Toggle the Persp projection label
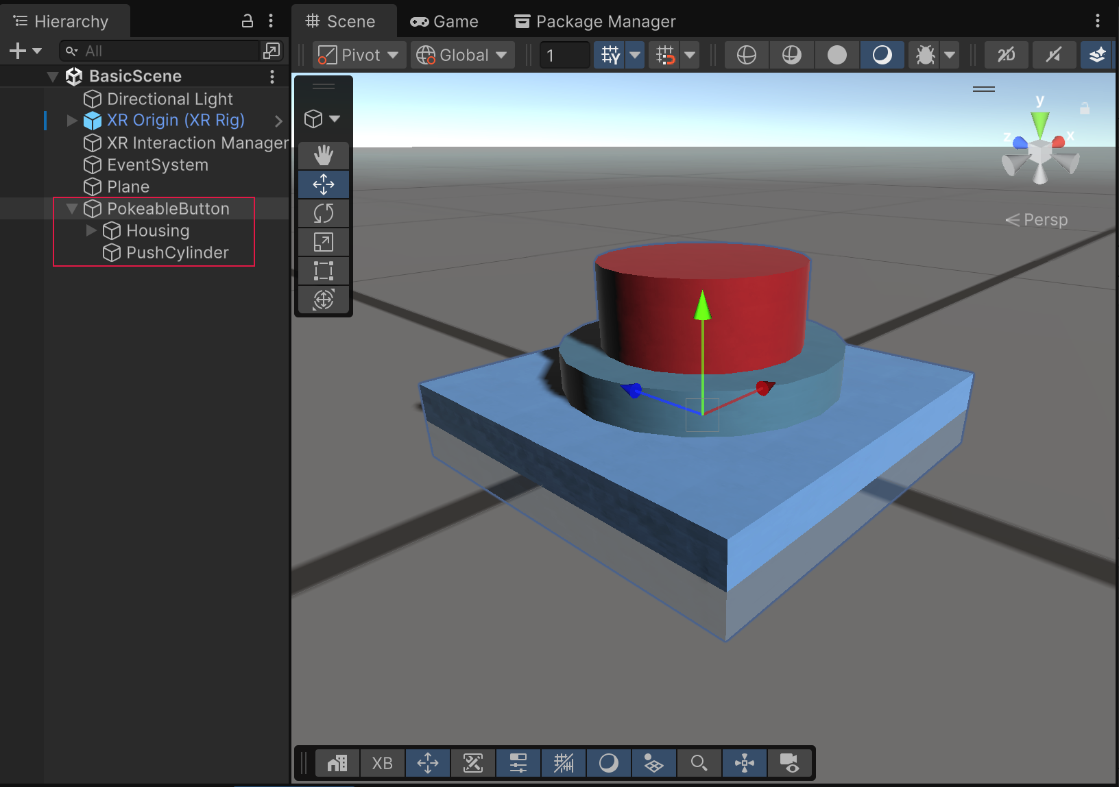Image resolution: width=1119 pixels, height=787 pixels. tap(1037, 219)
